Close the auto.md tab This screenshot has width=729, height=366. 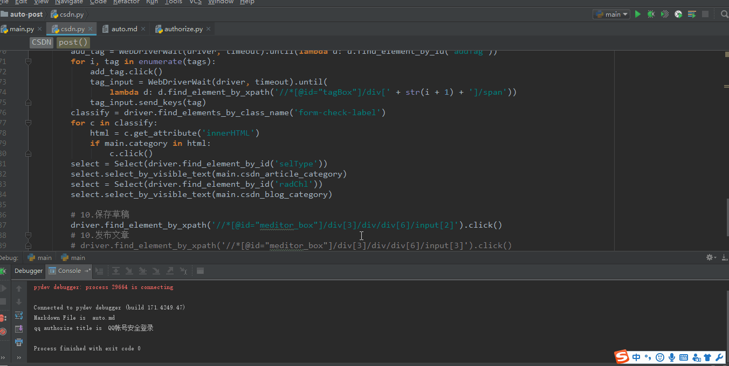[x=143, y=29]
